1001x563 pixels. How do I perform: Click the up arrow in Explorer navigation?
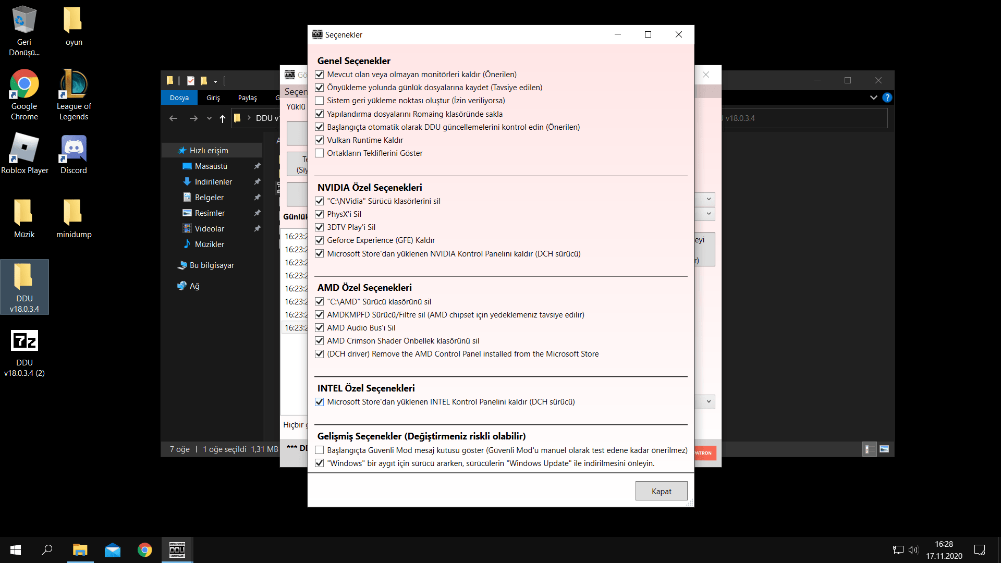coord(223,118)
